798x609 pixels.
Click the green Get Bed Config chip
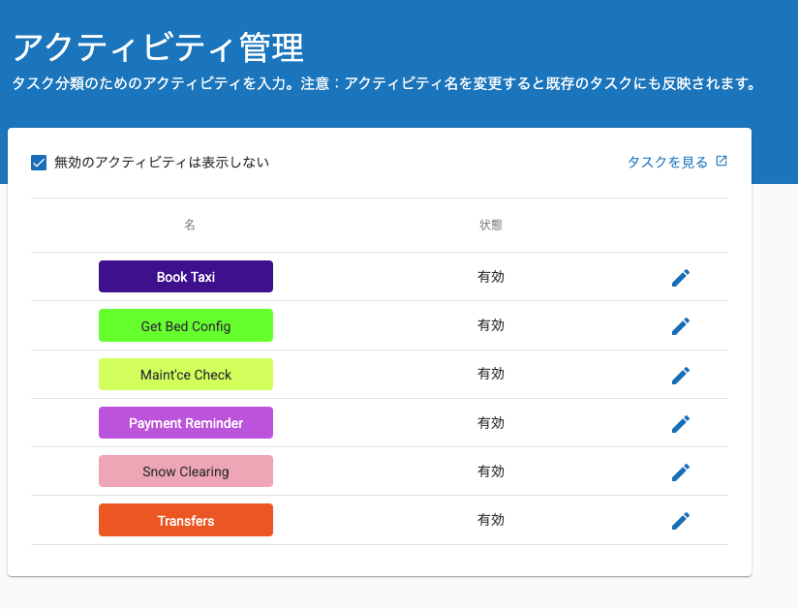[x=186, y=326]
